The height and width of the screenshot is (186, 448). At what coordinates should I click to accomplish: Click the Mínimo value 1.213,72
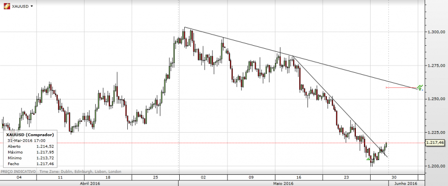[45, 158]
